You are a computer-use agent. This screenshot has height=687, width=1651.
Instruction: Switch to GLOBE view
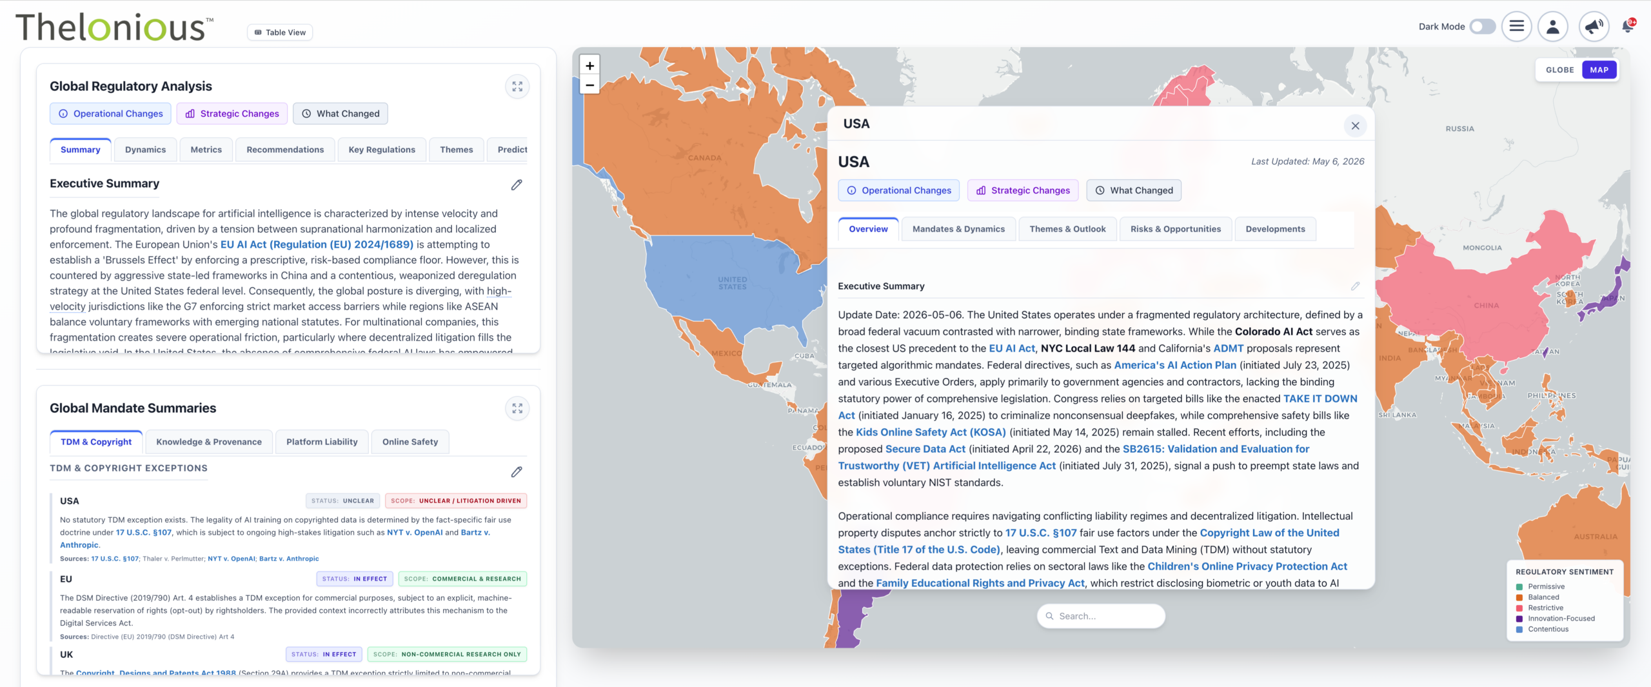tap(1559, 70)
